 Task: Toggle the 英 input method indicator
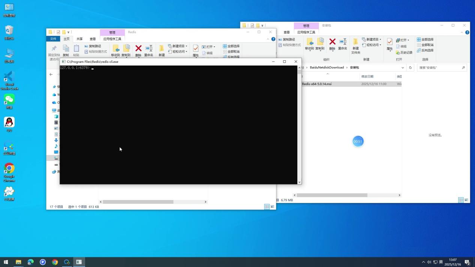pyautogui.click(x=441, y=262)
